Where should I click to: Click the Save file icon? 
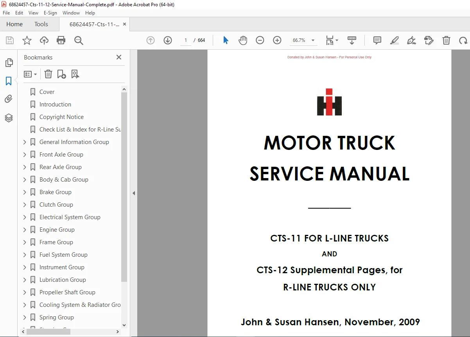pyautogui.click(x=10, y=40)
